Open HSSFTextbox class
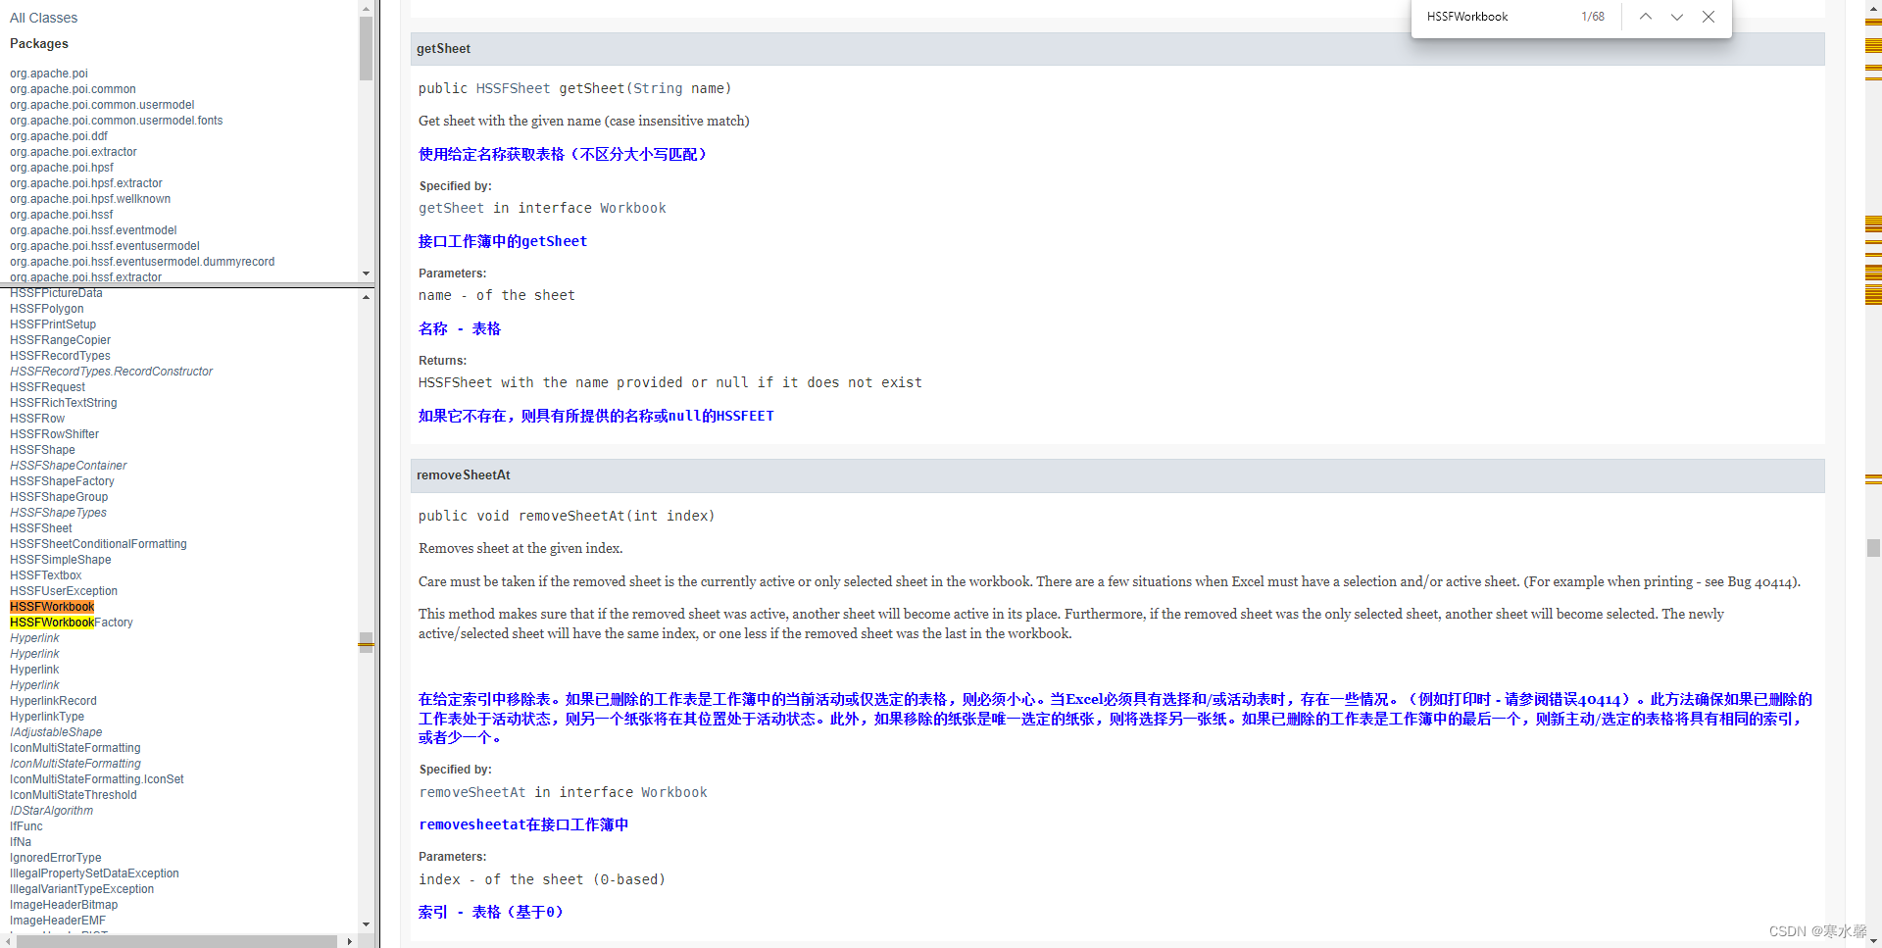The height and width of the screenshot is (948, 1882). coord(46,575)
